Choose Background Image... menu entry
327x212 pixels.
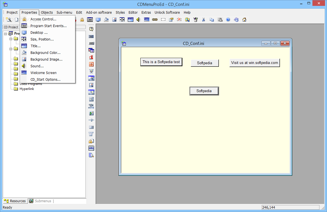[48, 59]
